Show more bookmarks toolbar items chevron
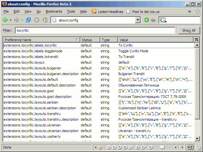 (190, 12)
